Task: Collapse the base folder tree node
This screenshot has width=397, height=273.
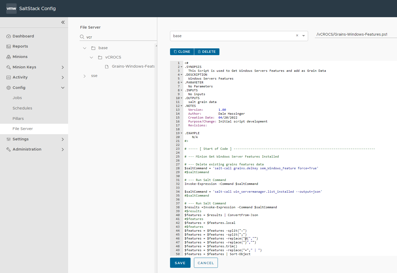Action: pyautogui.click(x=84, y=48)
